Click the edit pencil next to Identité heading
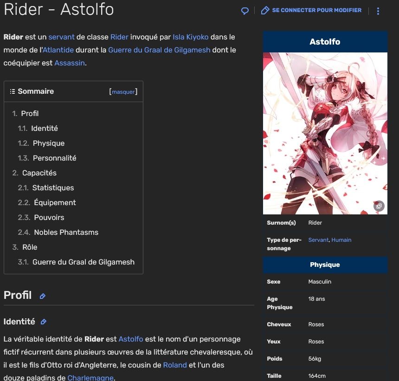The image size is (399, 381). click(x=44, y=322)
